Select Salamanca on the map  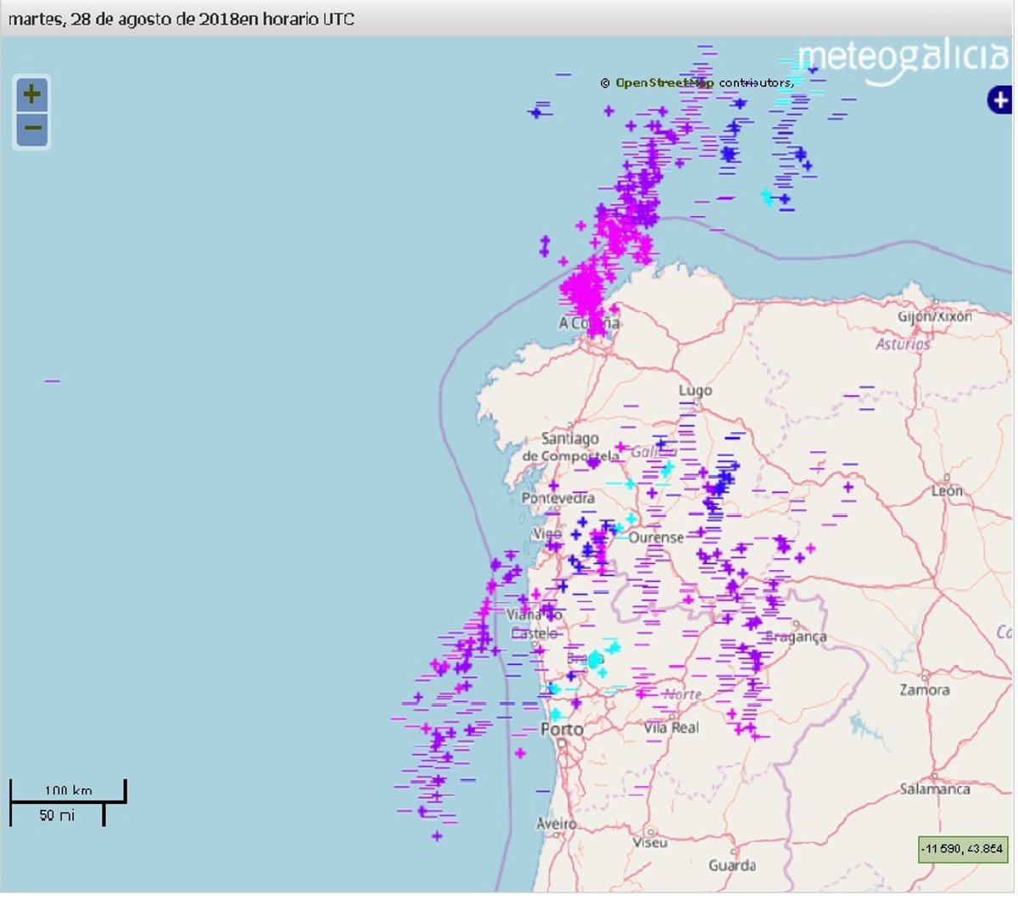(934, 790)
